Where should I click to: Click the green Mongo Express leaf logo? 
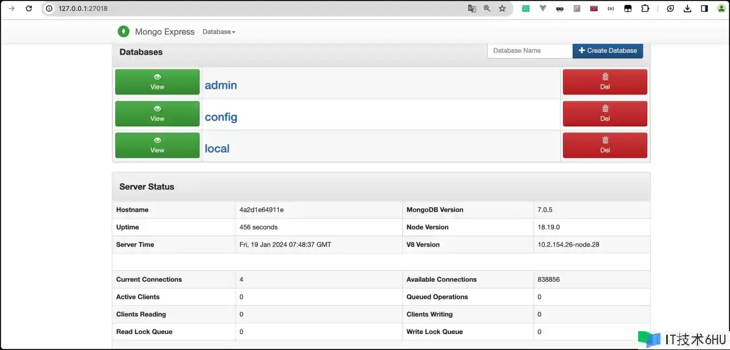(124, 32)
